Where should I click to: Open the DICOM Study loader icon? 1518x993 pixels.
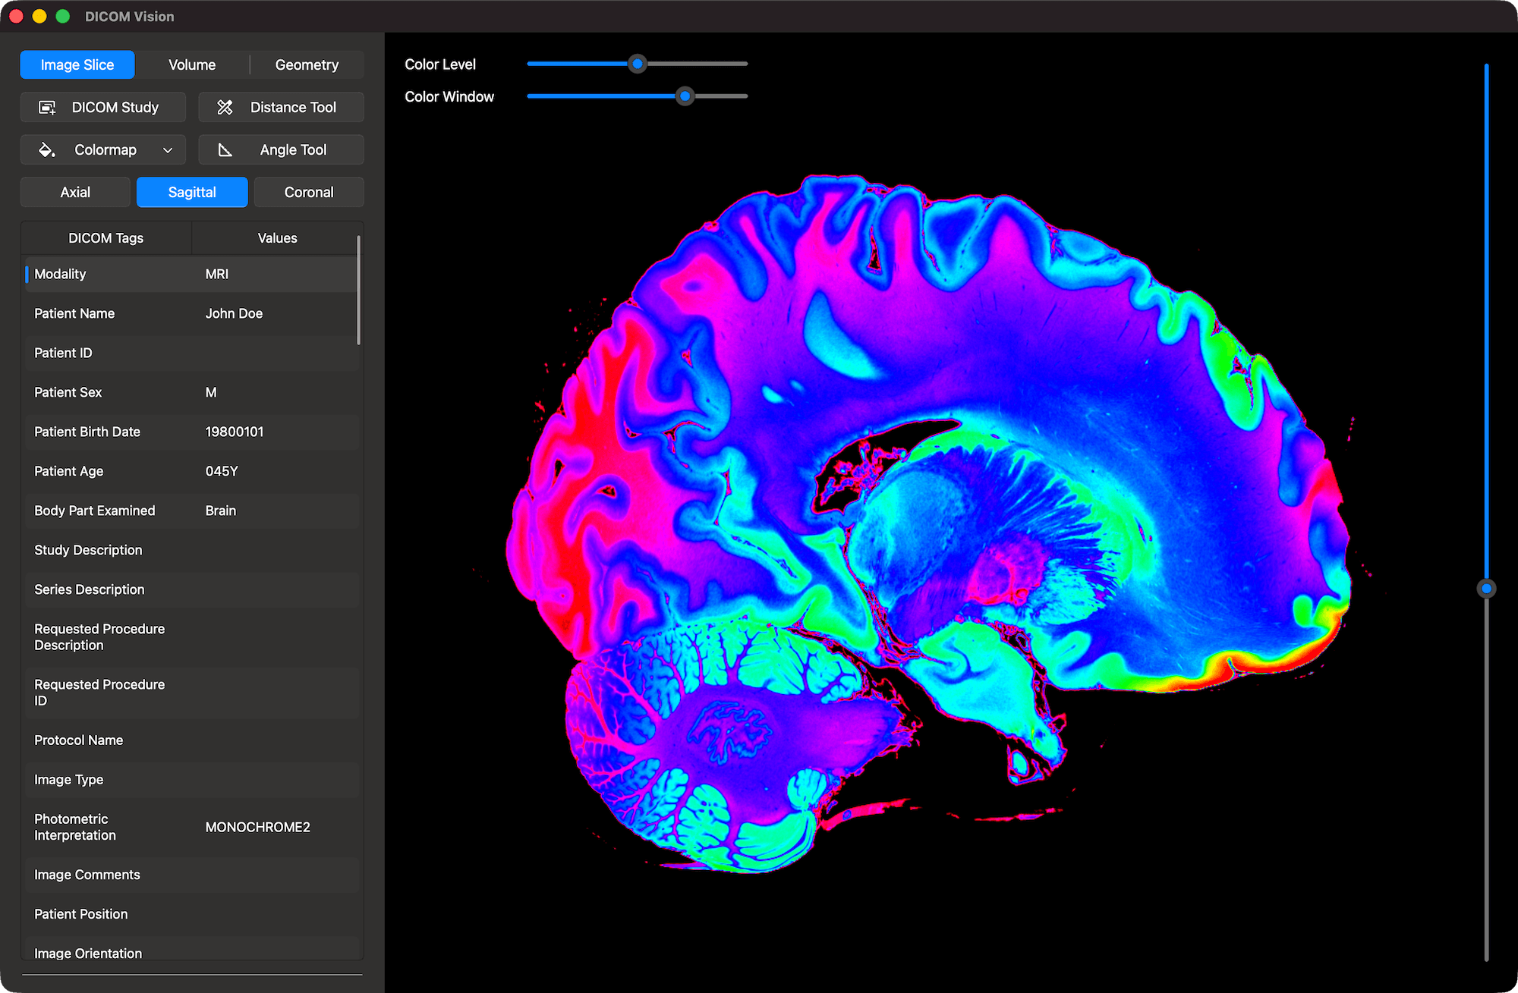[x=47, y=107]
